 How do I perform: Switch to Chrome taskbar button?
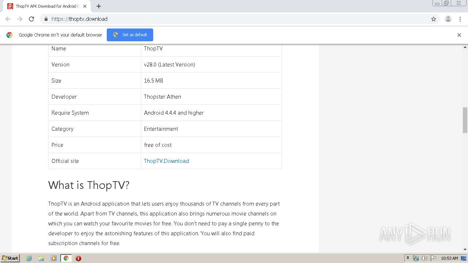tap(66, 258)
